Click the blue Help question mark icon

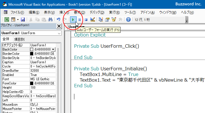[128, 19]
